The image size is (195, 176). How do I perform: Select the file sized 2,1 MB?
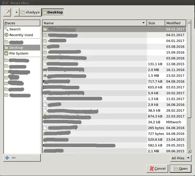tap(114, 151)
